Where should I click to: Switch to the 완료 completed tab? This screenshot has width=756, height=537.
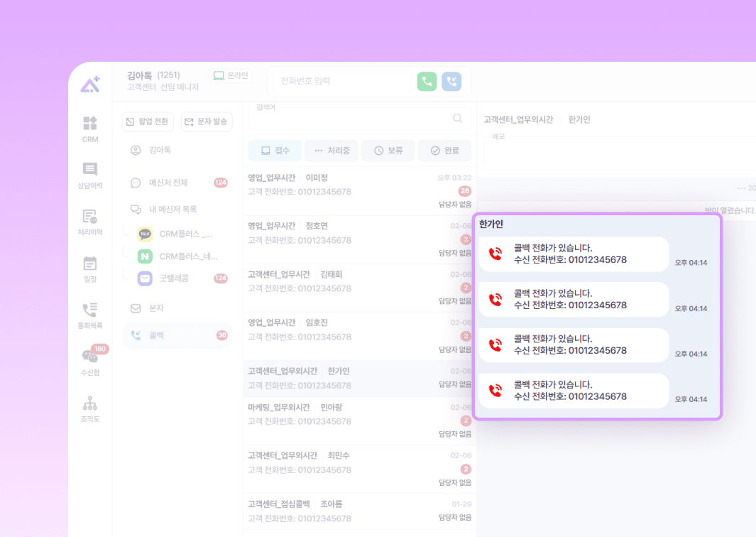coord(444,150)
